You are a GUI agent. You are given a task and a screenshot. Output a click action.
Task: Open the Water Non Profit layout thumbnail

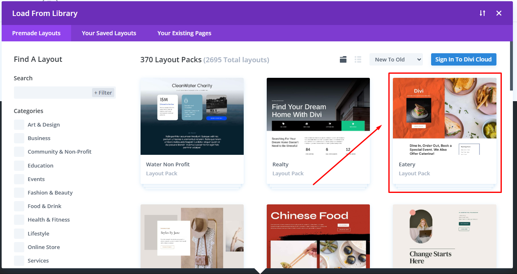click(192, 116)
